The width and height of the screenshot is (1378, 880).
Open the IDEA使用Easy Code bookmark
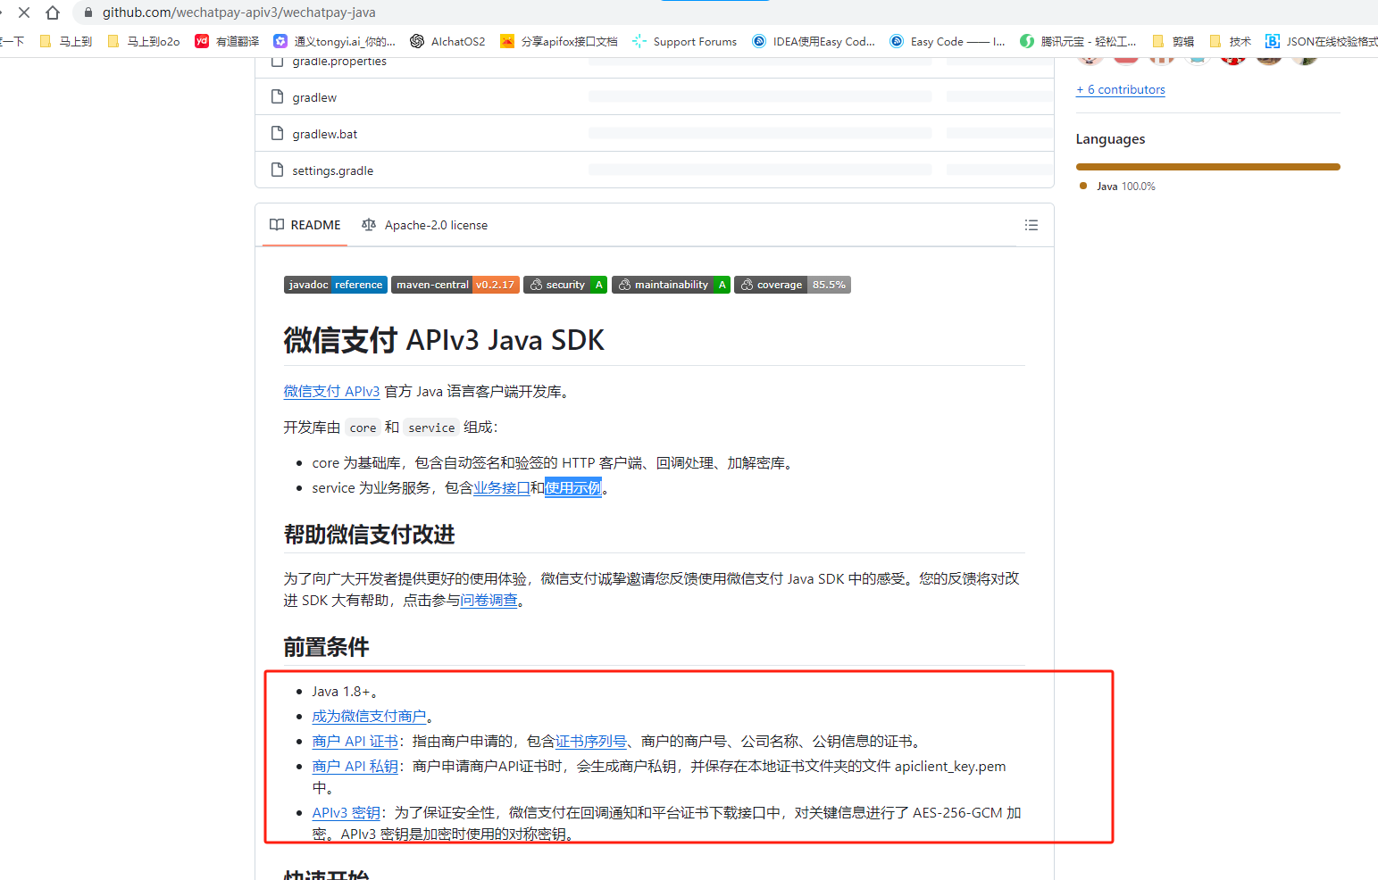(x=814, y=41)
